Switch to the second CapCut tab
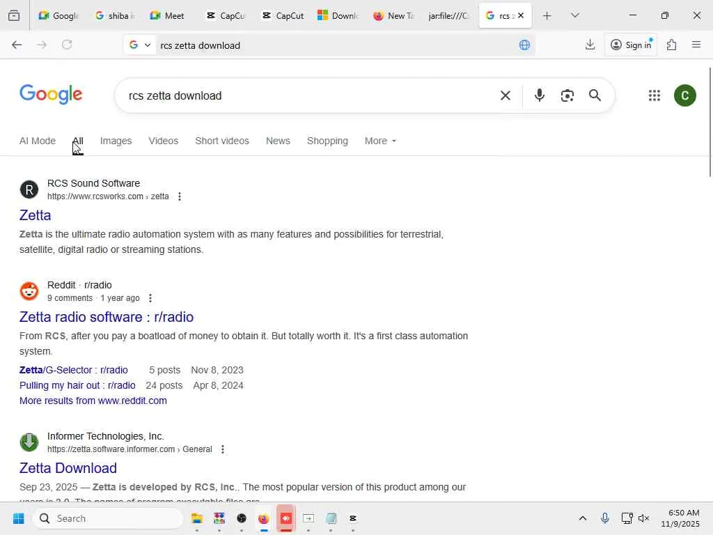The image size is (713, 535). coord(282,15)
